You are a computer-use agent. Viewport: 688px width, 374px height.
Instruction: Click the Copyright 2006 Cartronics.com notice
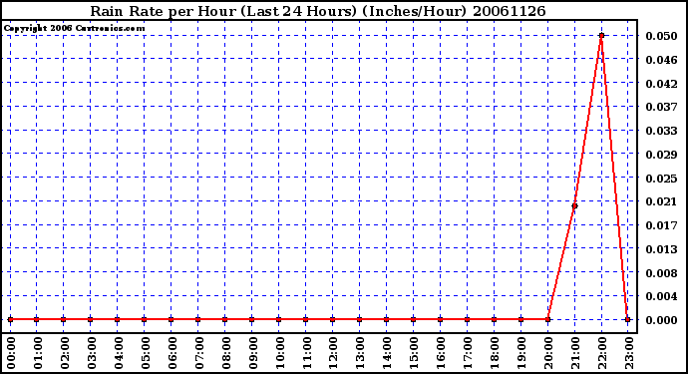(74, 29)
